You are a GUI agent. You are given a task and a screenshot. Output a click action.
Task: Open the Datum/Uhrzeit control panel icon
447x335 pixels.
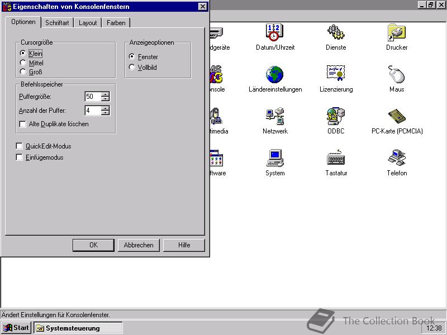pos(274,32)
